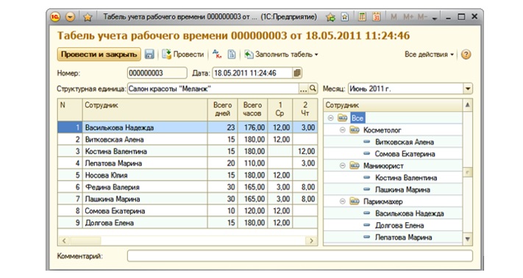
Task: Select row 'Витковская Алена' in table
Action: [188, 139]
